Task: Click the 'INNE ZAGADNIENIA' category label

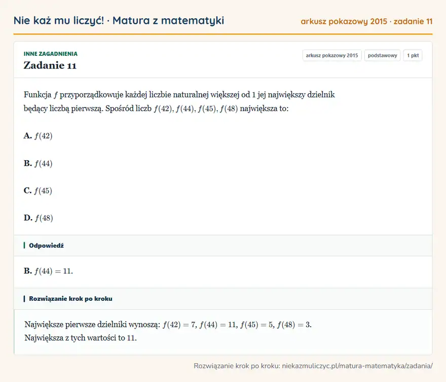Action: pyautogui.click(x=50, y=54)
